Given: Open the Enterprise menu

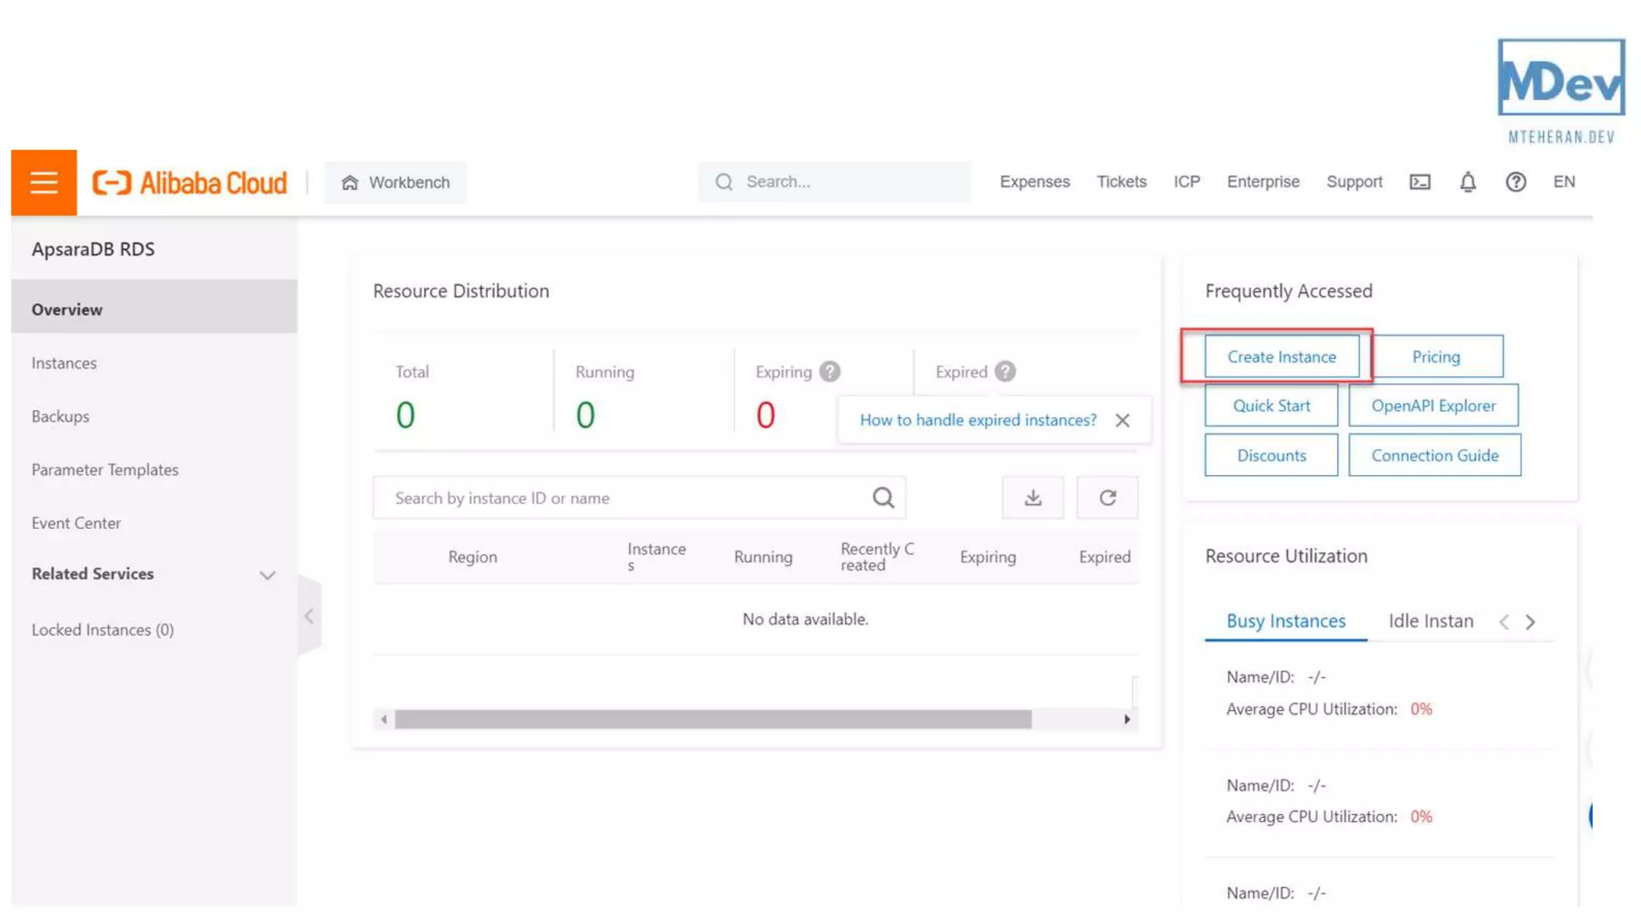Looking at the screenshot, I should [x=1263, y=182].
